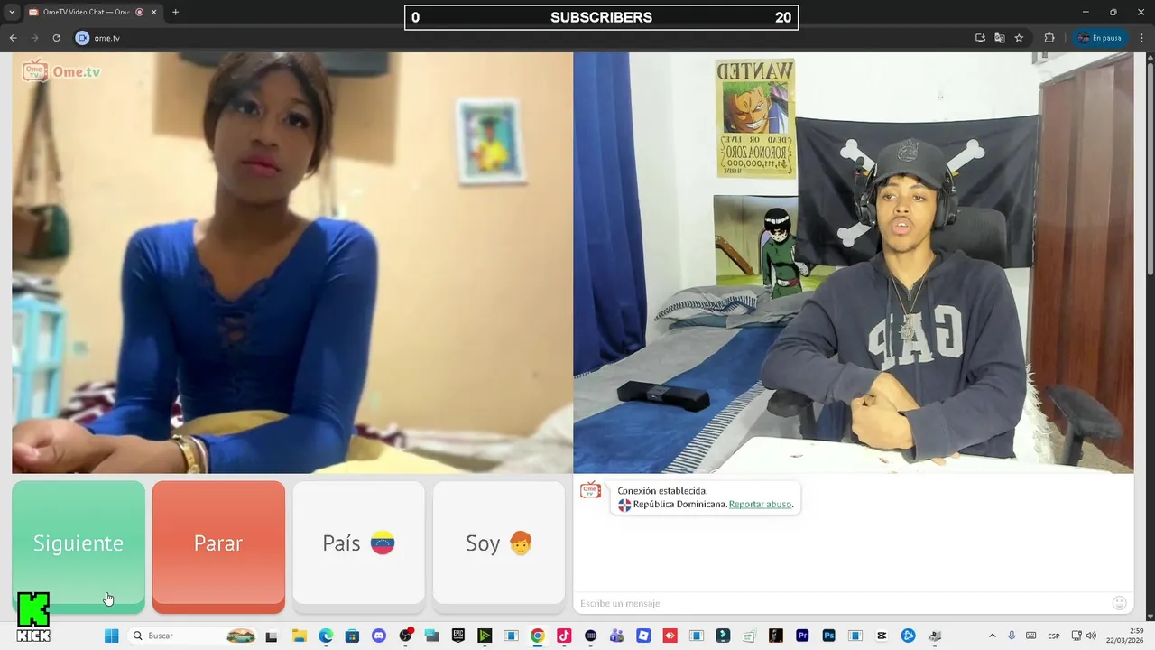Screen dimensions: 1155x650
Task: Click the Ome.tv logo on video
Action: [61, 71]
